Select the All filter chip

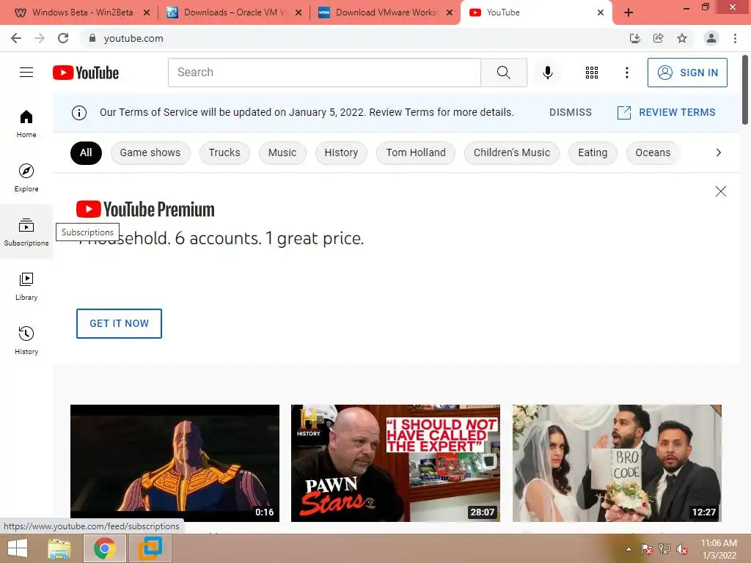tap(86, 152)
